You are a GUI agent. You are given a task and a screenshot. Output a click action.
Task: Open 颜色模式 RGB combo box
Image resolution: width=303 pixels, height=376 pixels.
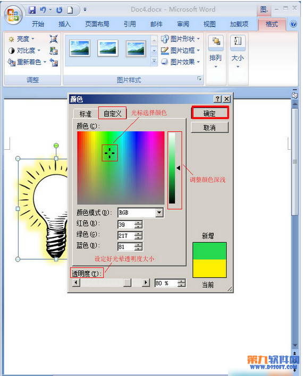pyautogui.click(x=141, y=213)
